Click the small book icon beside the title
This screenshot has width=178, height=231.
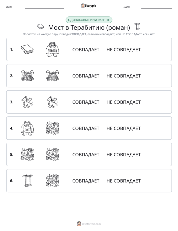coord(40,27)
